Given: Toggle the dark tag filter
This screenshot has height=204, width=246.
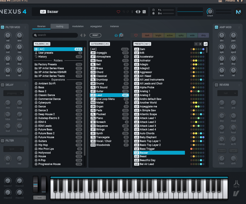Looking at the screenshot, I should pyautogui.click(x=147, y=35).
